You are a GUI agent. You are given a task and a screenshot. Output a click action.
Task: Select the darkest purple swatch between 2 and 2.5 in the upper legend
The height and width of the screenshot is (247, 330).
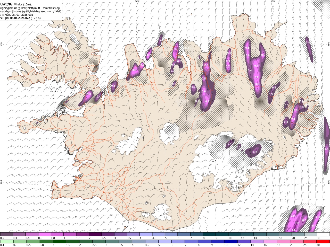pos(95,234)
